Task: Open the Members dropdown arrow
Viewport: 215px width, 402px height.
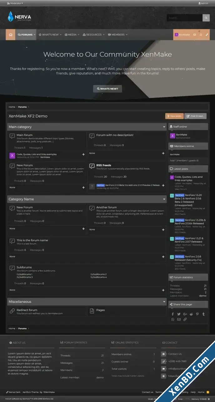Action: (x=126, y=35)
